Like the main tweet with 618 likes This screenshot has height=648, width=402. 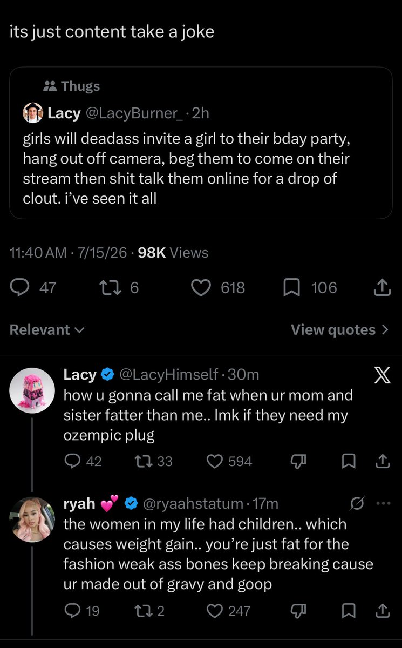219,288
